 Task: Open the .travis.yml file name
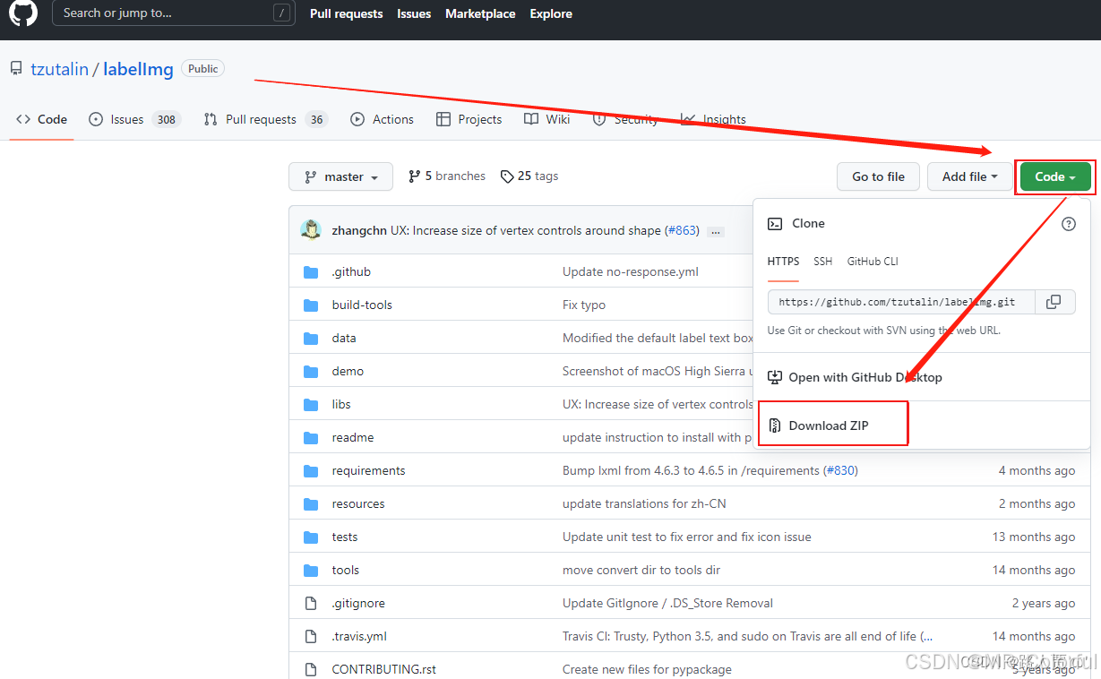click(359, 636)
